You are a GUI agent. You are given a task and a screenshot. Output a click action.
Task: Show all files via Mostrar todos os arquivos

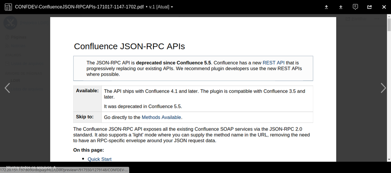(31, 167)
